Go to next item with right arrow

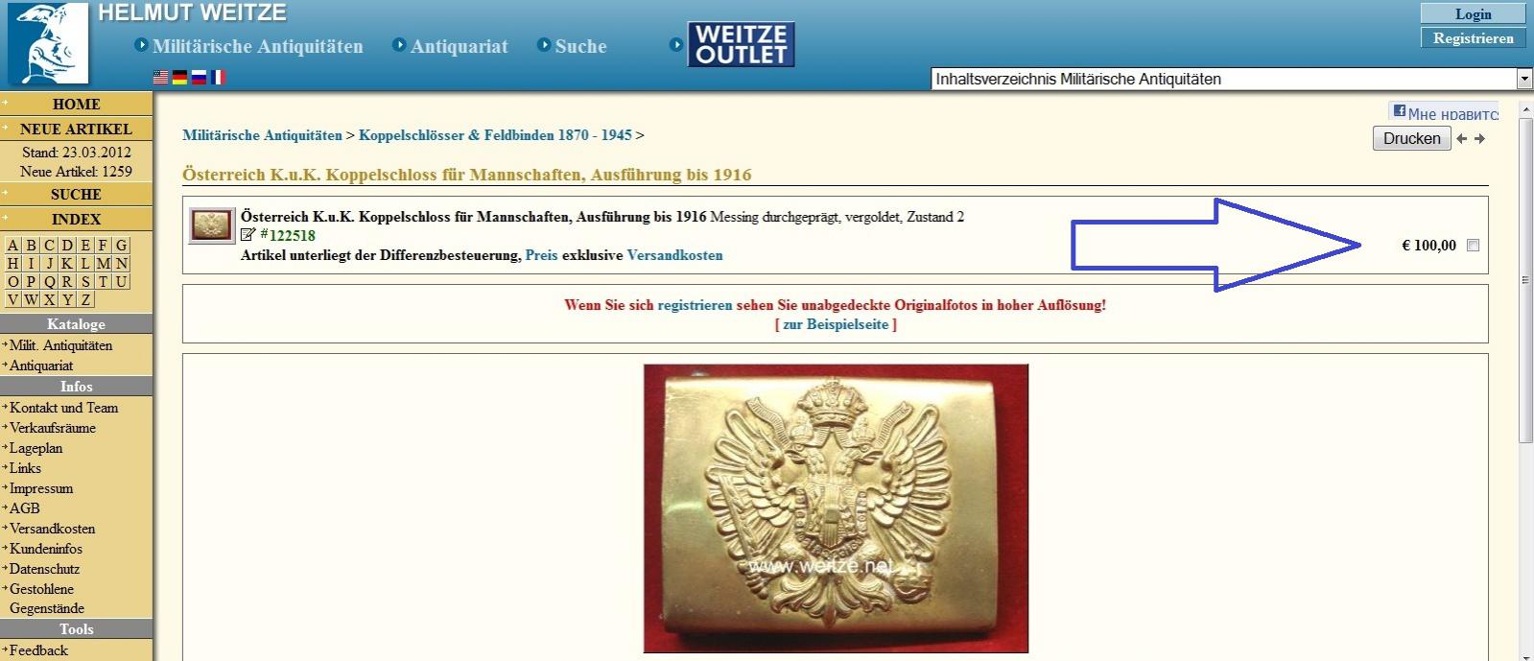(1480, 139)
